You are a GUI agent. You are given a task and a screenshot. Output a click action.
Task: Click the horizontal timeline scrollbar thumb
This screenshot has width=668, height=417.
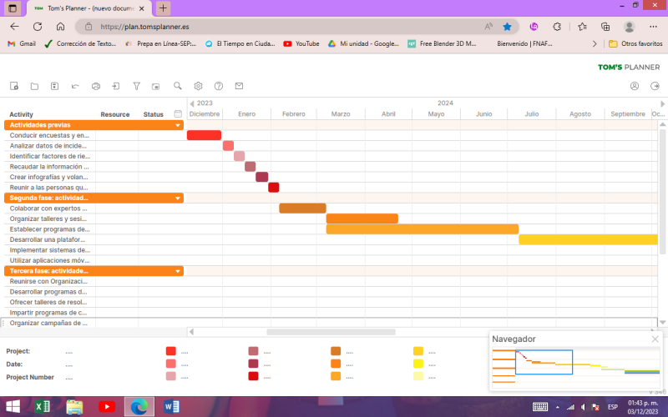click(331, 332)
